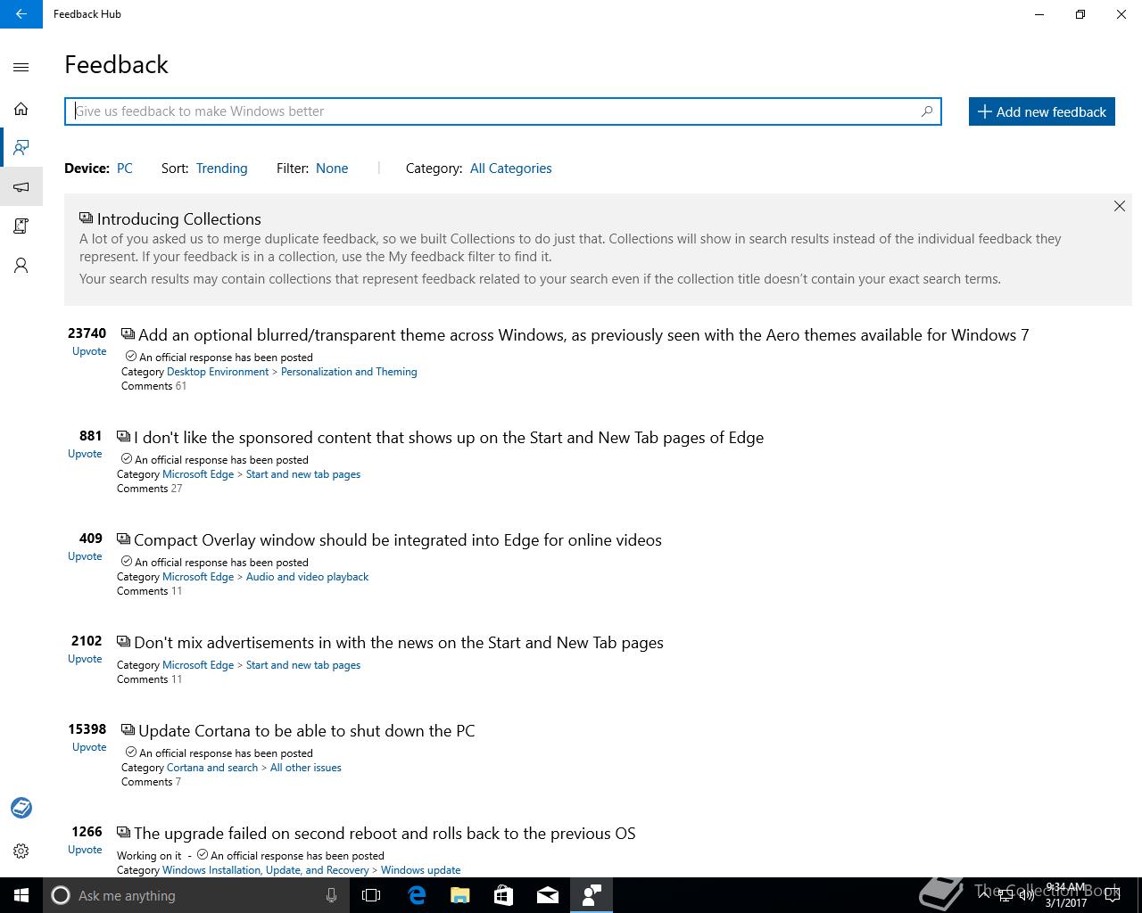Click Start and new tab pages under advertisements feedback
Viewport: 1142px width, 913px height.
(303, 665)
